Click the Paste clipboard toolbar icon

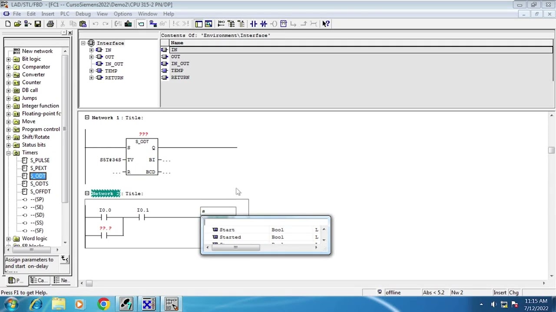(x=83, y=24)
